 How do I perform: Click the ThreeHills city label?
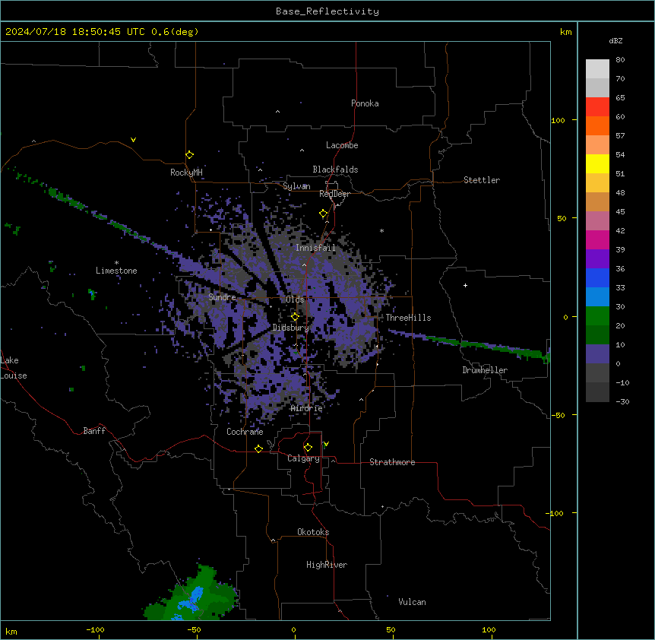pyautogui.click(x=408, y=318)
